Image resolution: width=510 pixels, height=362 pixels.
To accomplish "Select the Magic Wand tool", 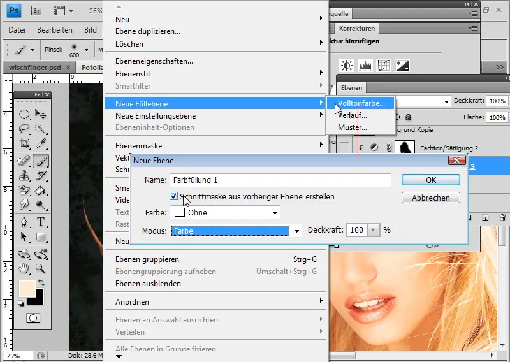I will (x=41, y=129).
